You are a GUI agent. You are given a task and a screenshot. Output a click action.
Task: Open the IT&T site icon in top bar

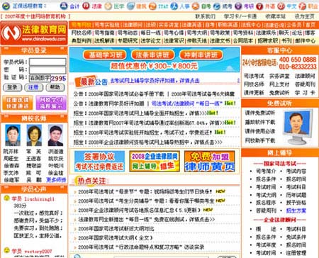(152, 6)
